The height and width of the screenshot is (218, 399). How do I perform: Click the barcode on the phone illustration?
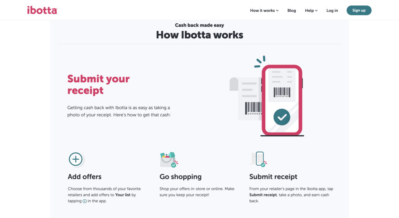(282, 92)
